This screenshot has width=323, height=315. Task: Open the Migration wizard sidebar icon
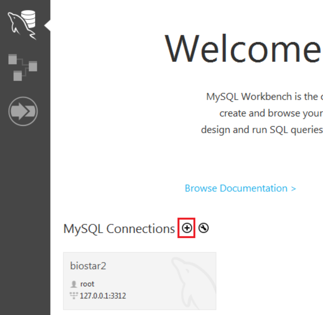(23, 111)
